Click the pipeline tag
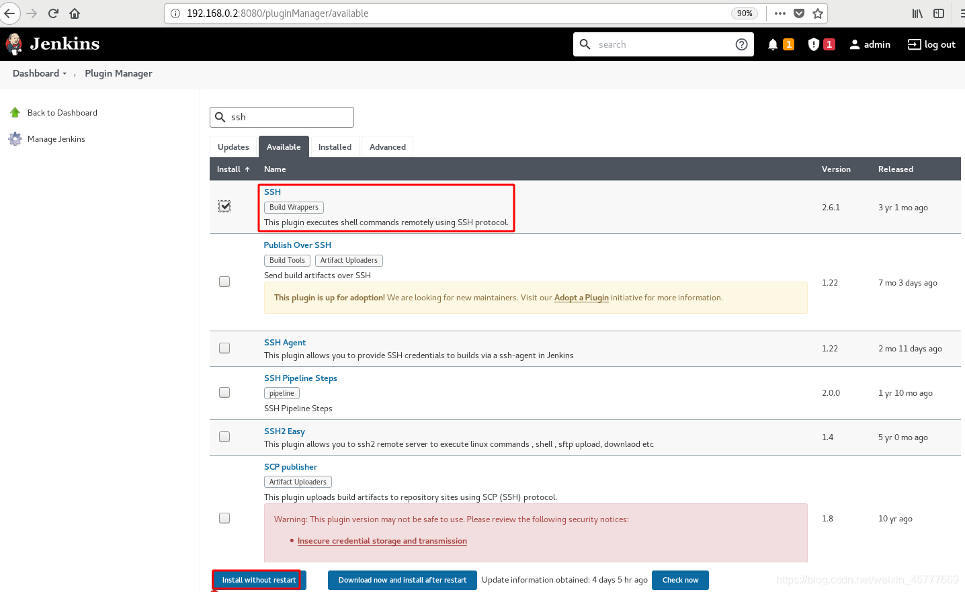The width and height of the screenshot is (965, 592). click(x=282, y=394)
